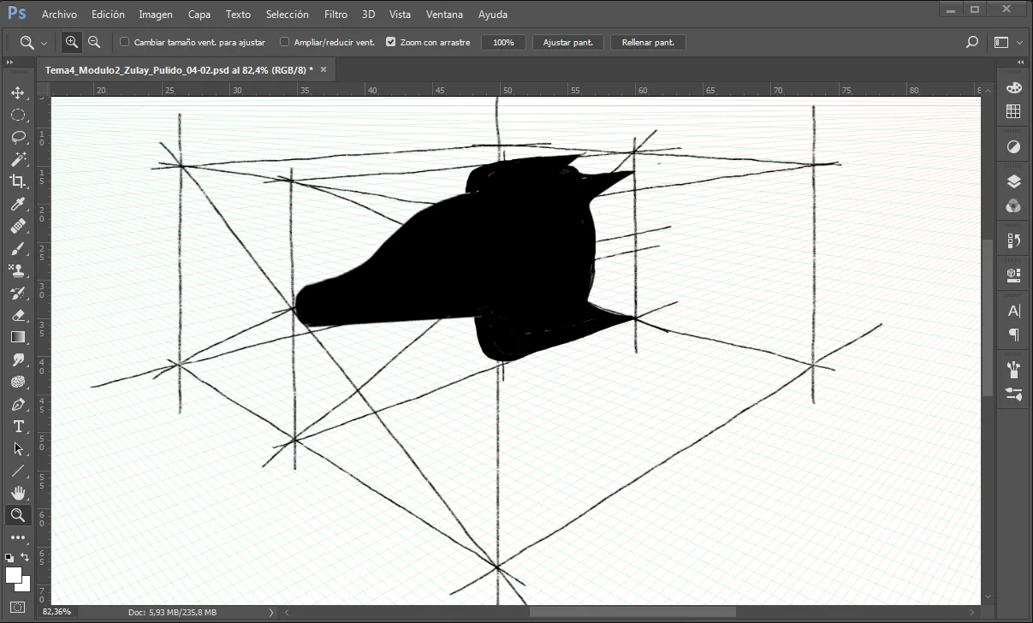Swap foreground and background colors
1033x623 pixels.
26,557
